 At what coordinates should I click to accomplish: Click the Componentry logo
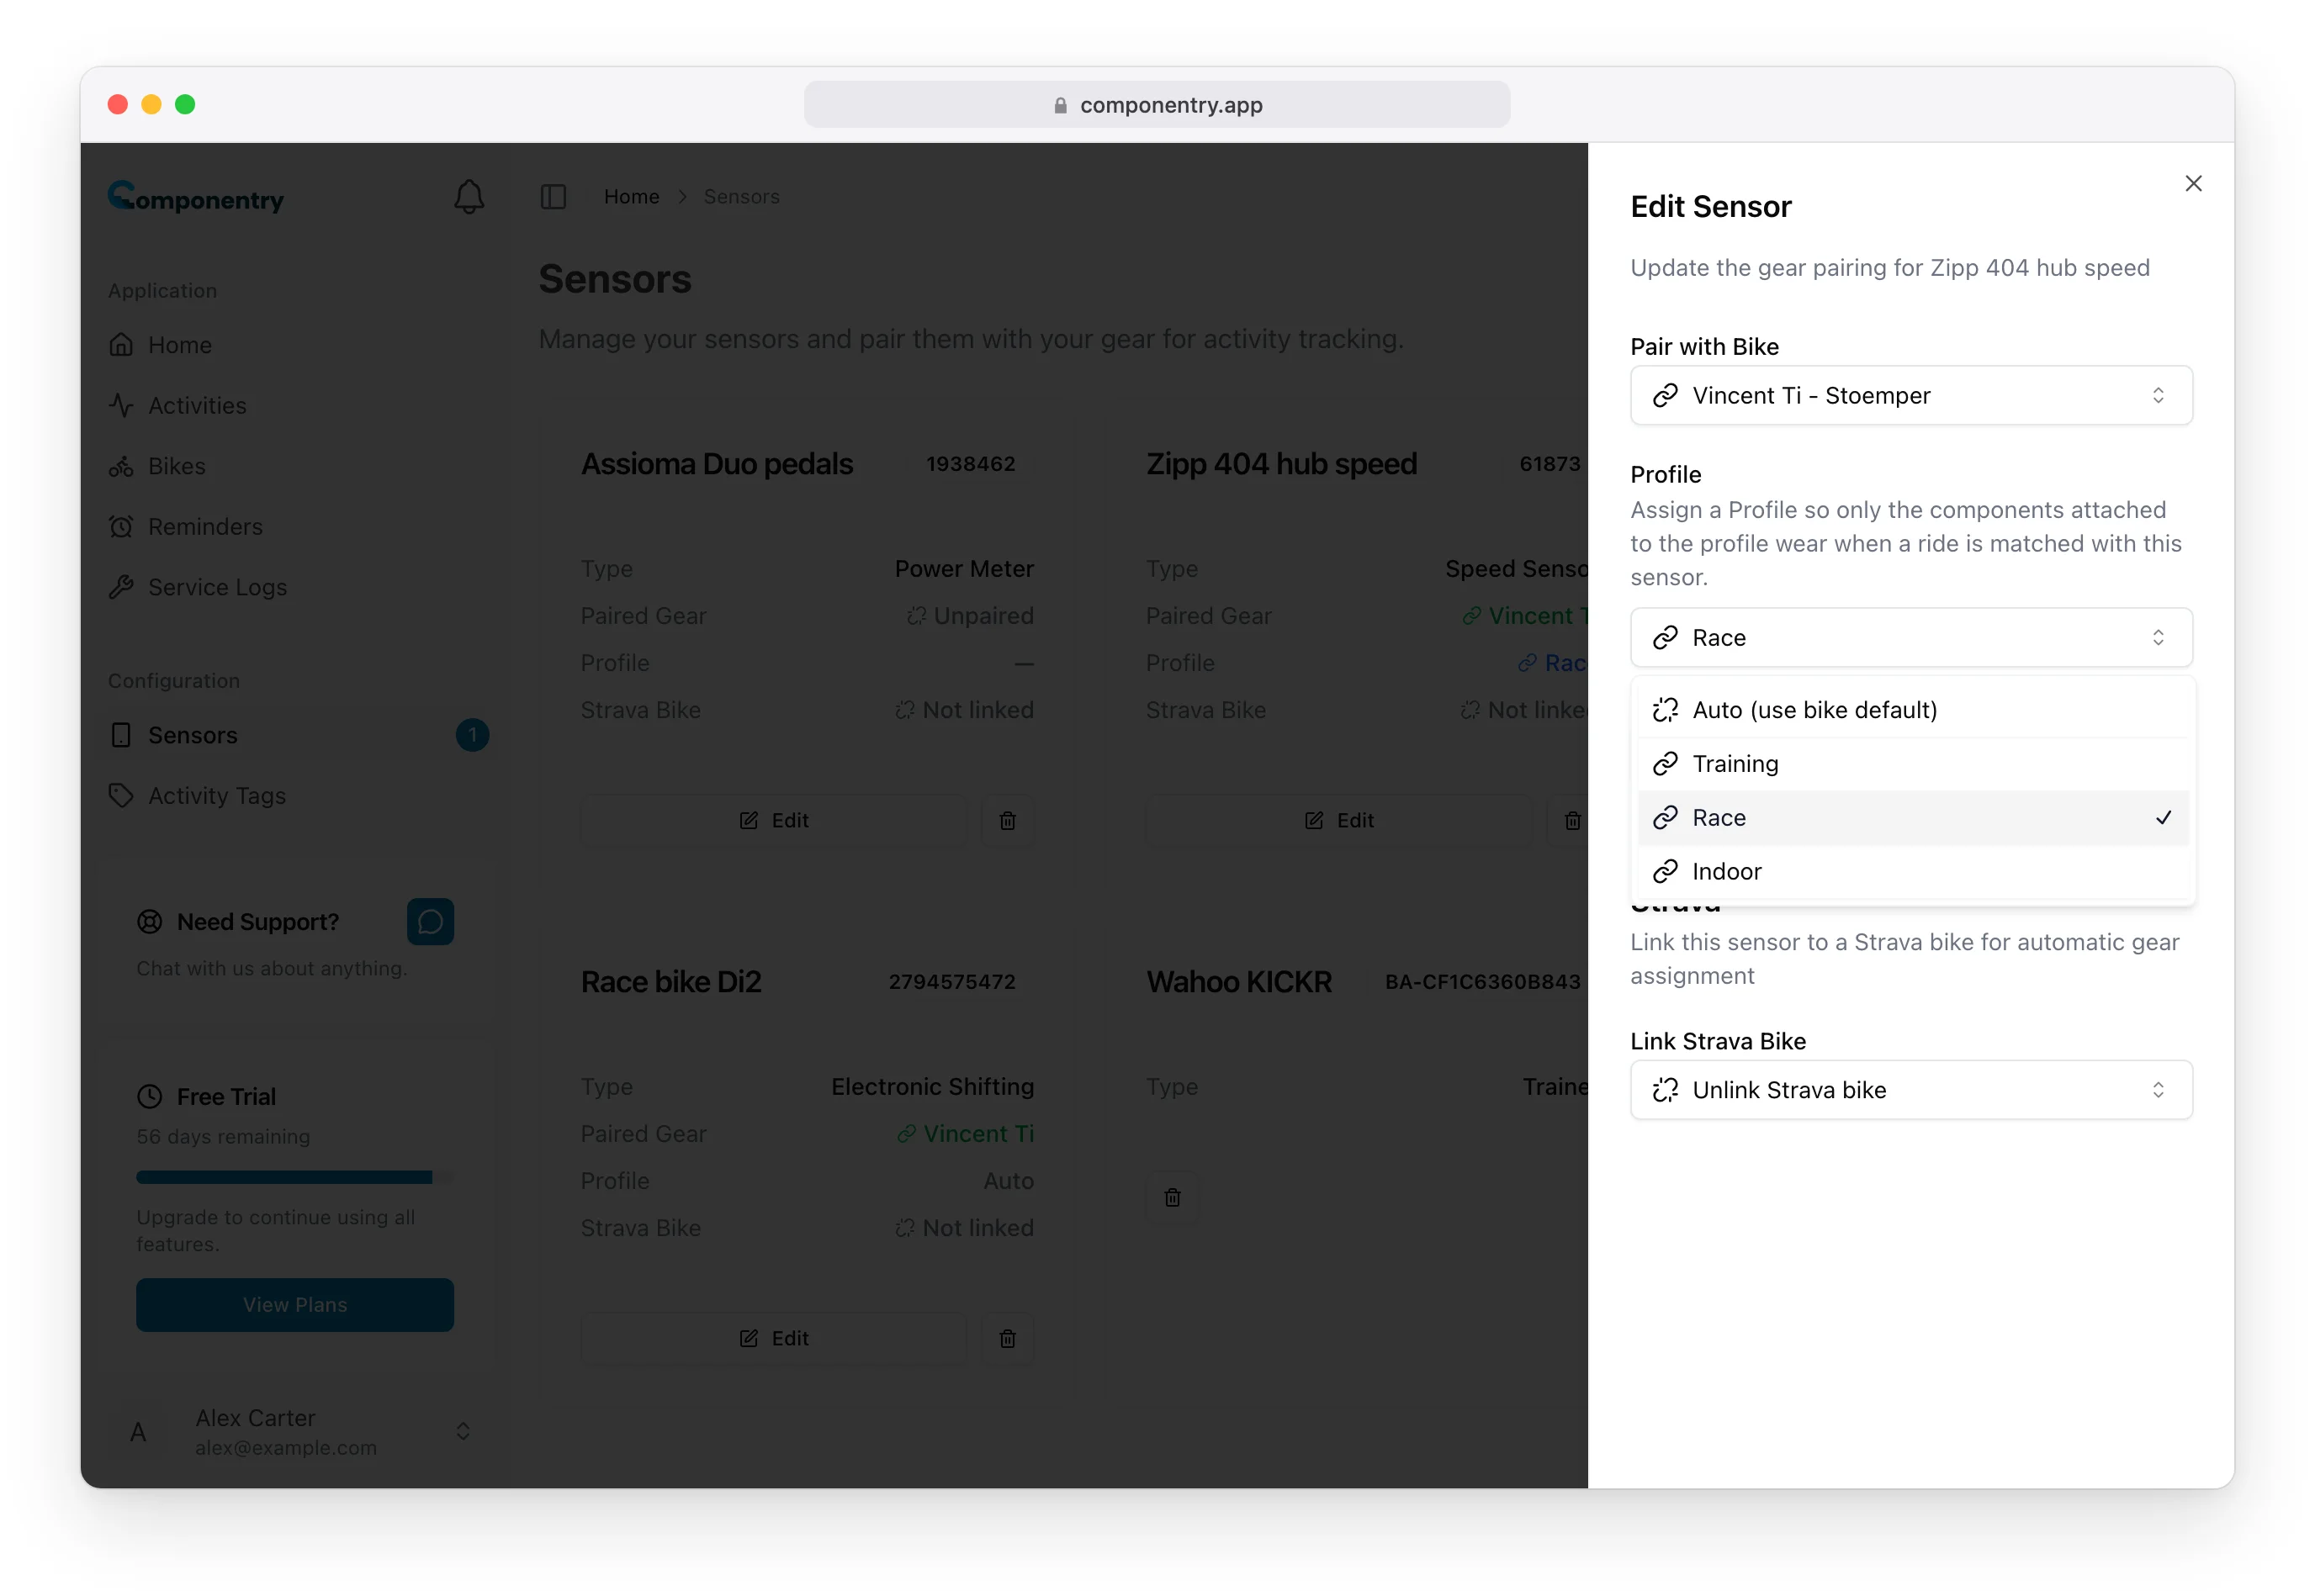[196, 197]
